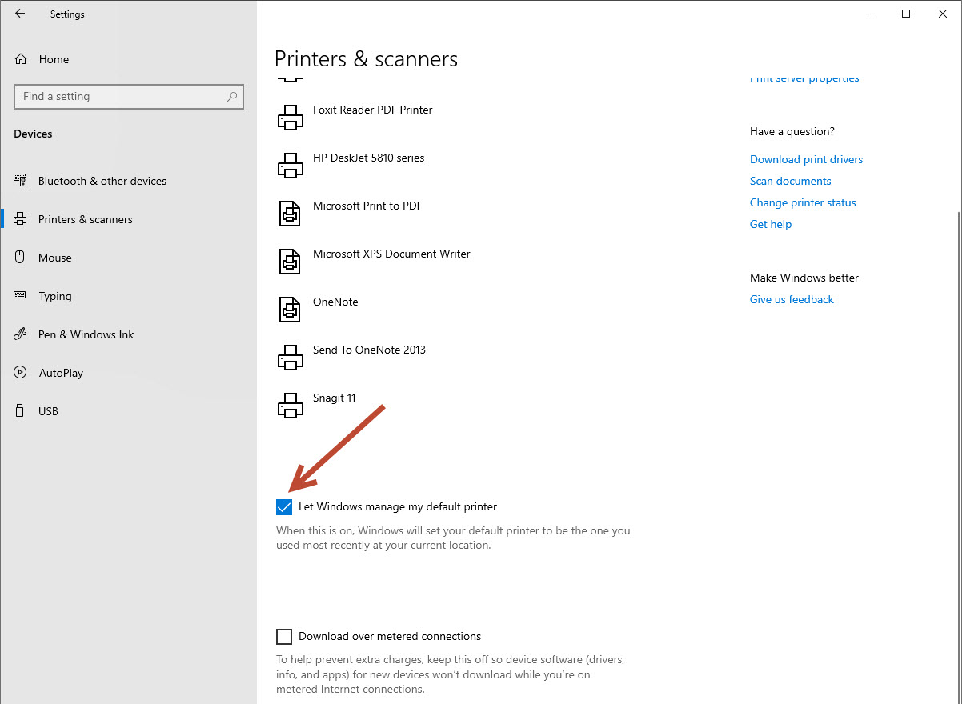The width and height of the screenshot is (962, 704).
Task: Minimize the Settings window
Action: click(869, 14)
